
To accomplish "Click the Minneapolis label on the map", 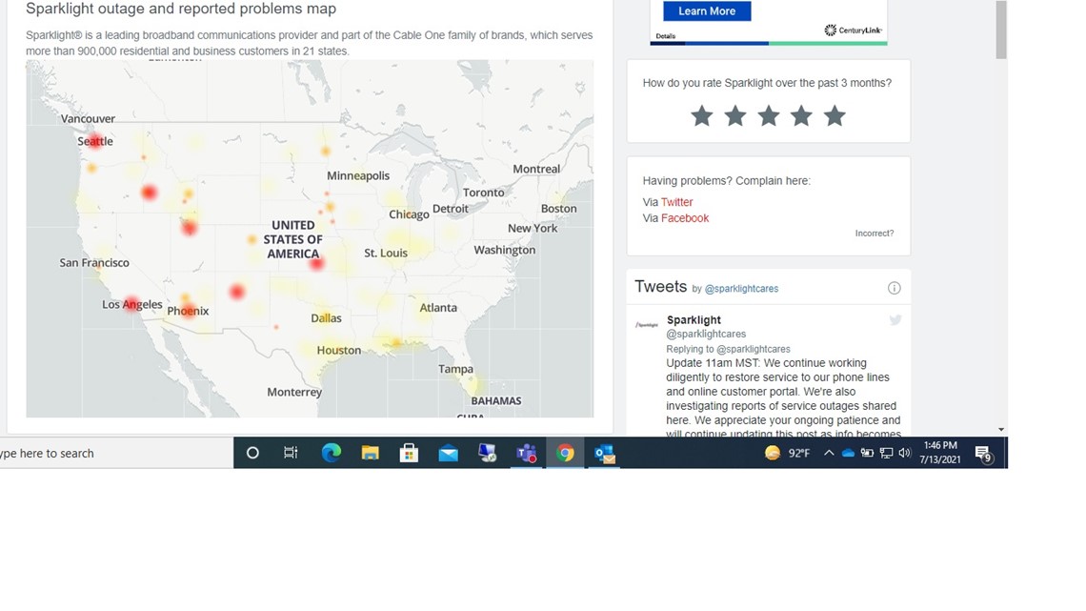I will click(358, 176).
